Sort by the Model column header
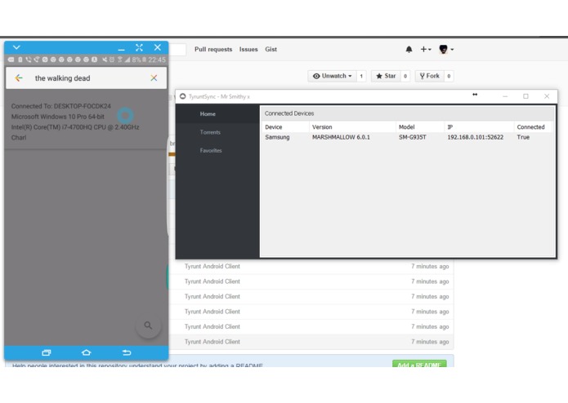Viewport: 568px width, 403px height. point(420,127)
